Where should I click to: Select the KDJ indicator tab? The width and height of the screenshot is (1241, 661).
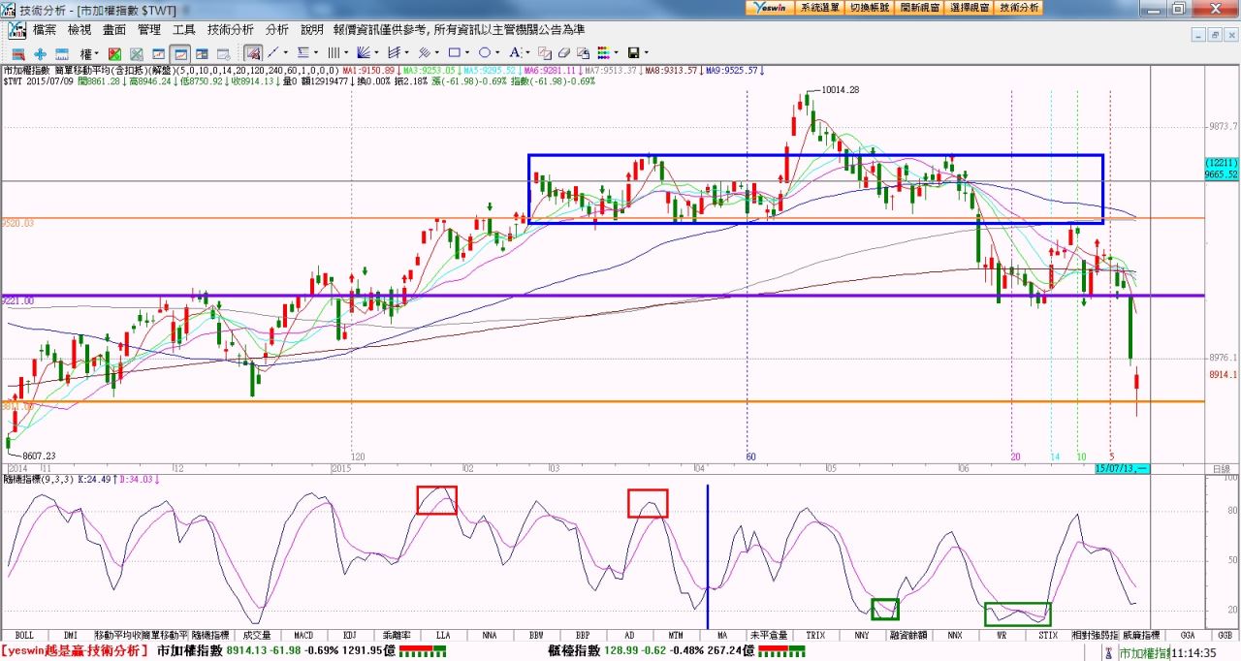(350, 635)
